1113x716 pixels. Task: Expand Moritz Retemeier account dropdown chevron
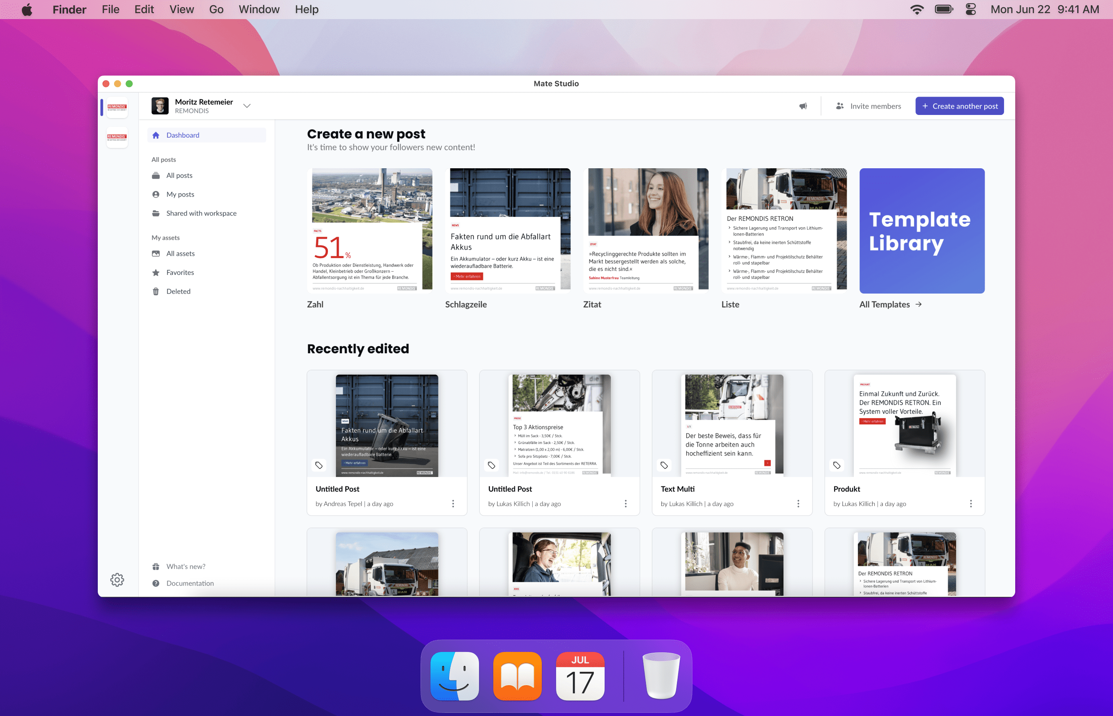click(x=247, y=106)
